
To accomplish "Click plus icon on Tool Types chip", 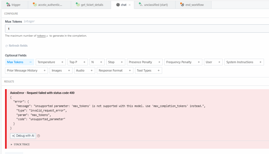I will pos(158,70).
